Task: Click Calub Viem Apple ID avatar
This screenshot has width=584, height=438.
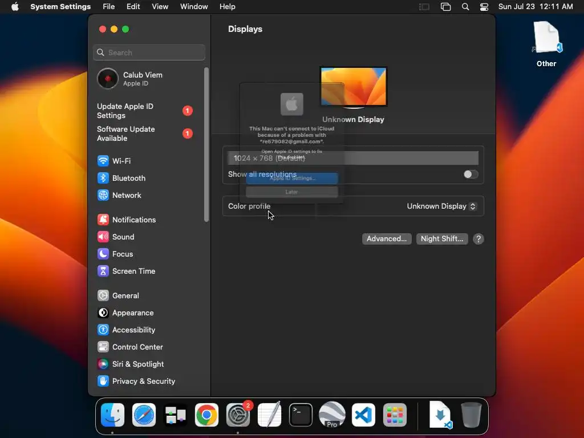Action: pyautogui.click(x=108, y=79)
